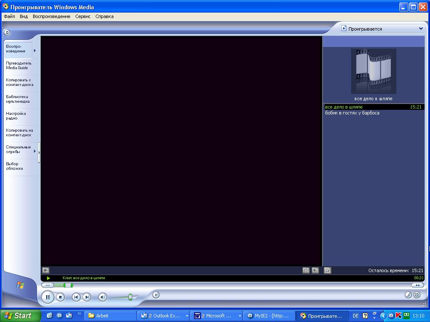Click the rewind button on seek bar
This screenshot has height=322, width=430.
click(47, 285)
